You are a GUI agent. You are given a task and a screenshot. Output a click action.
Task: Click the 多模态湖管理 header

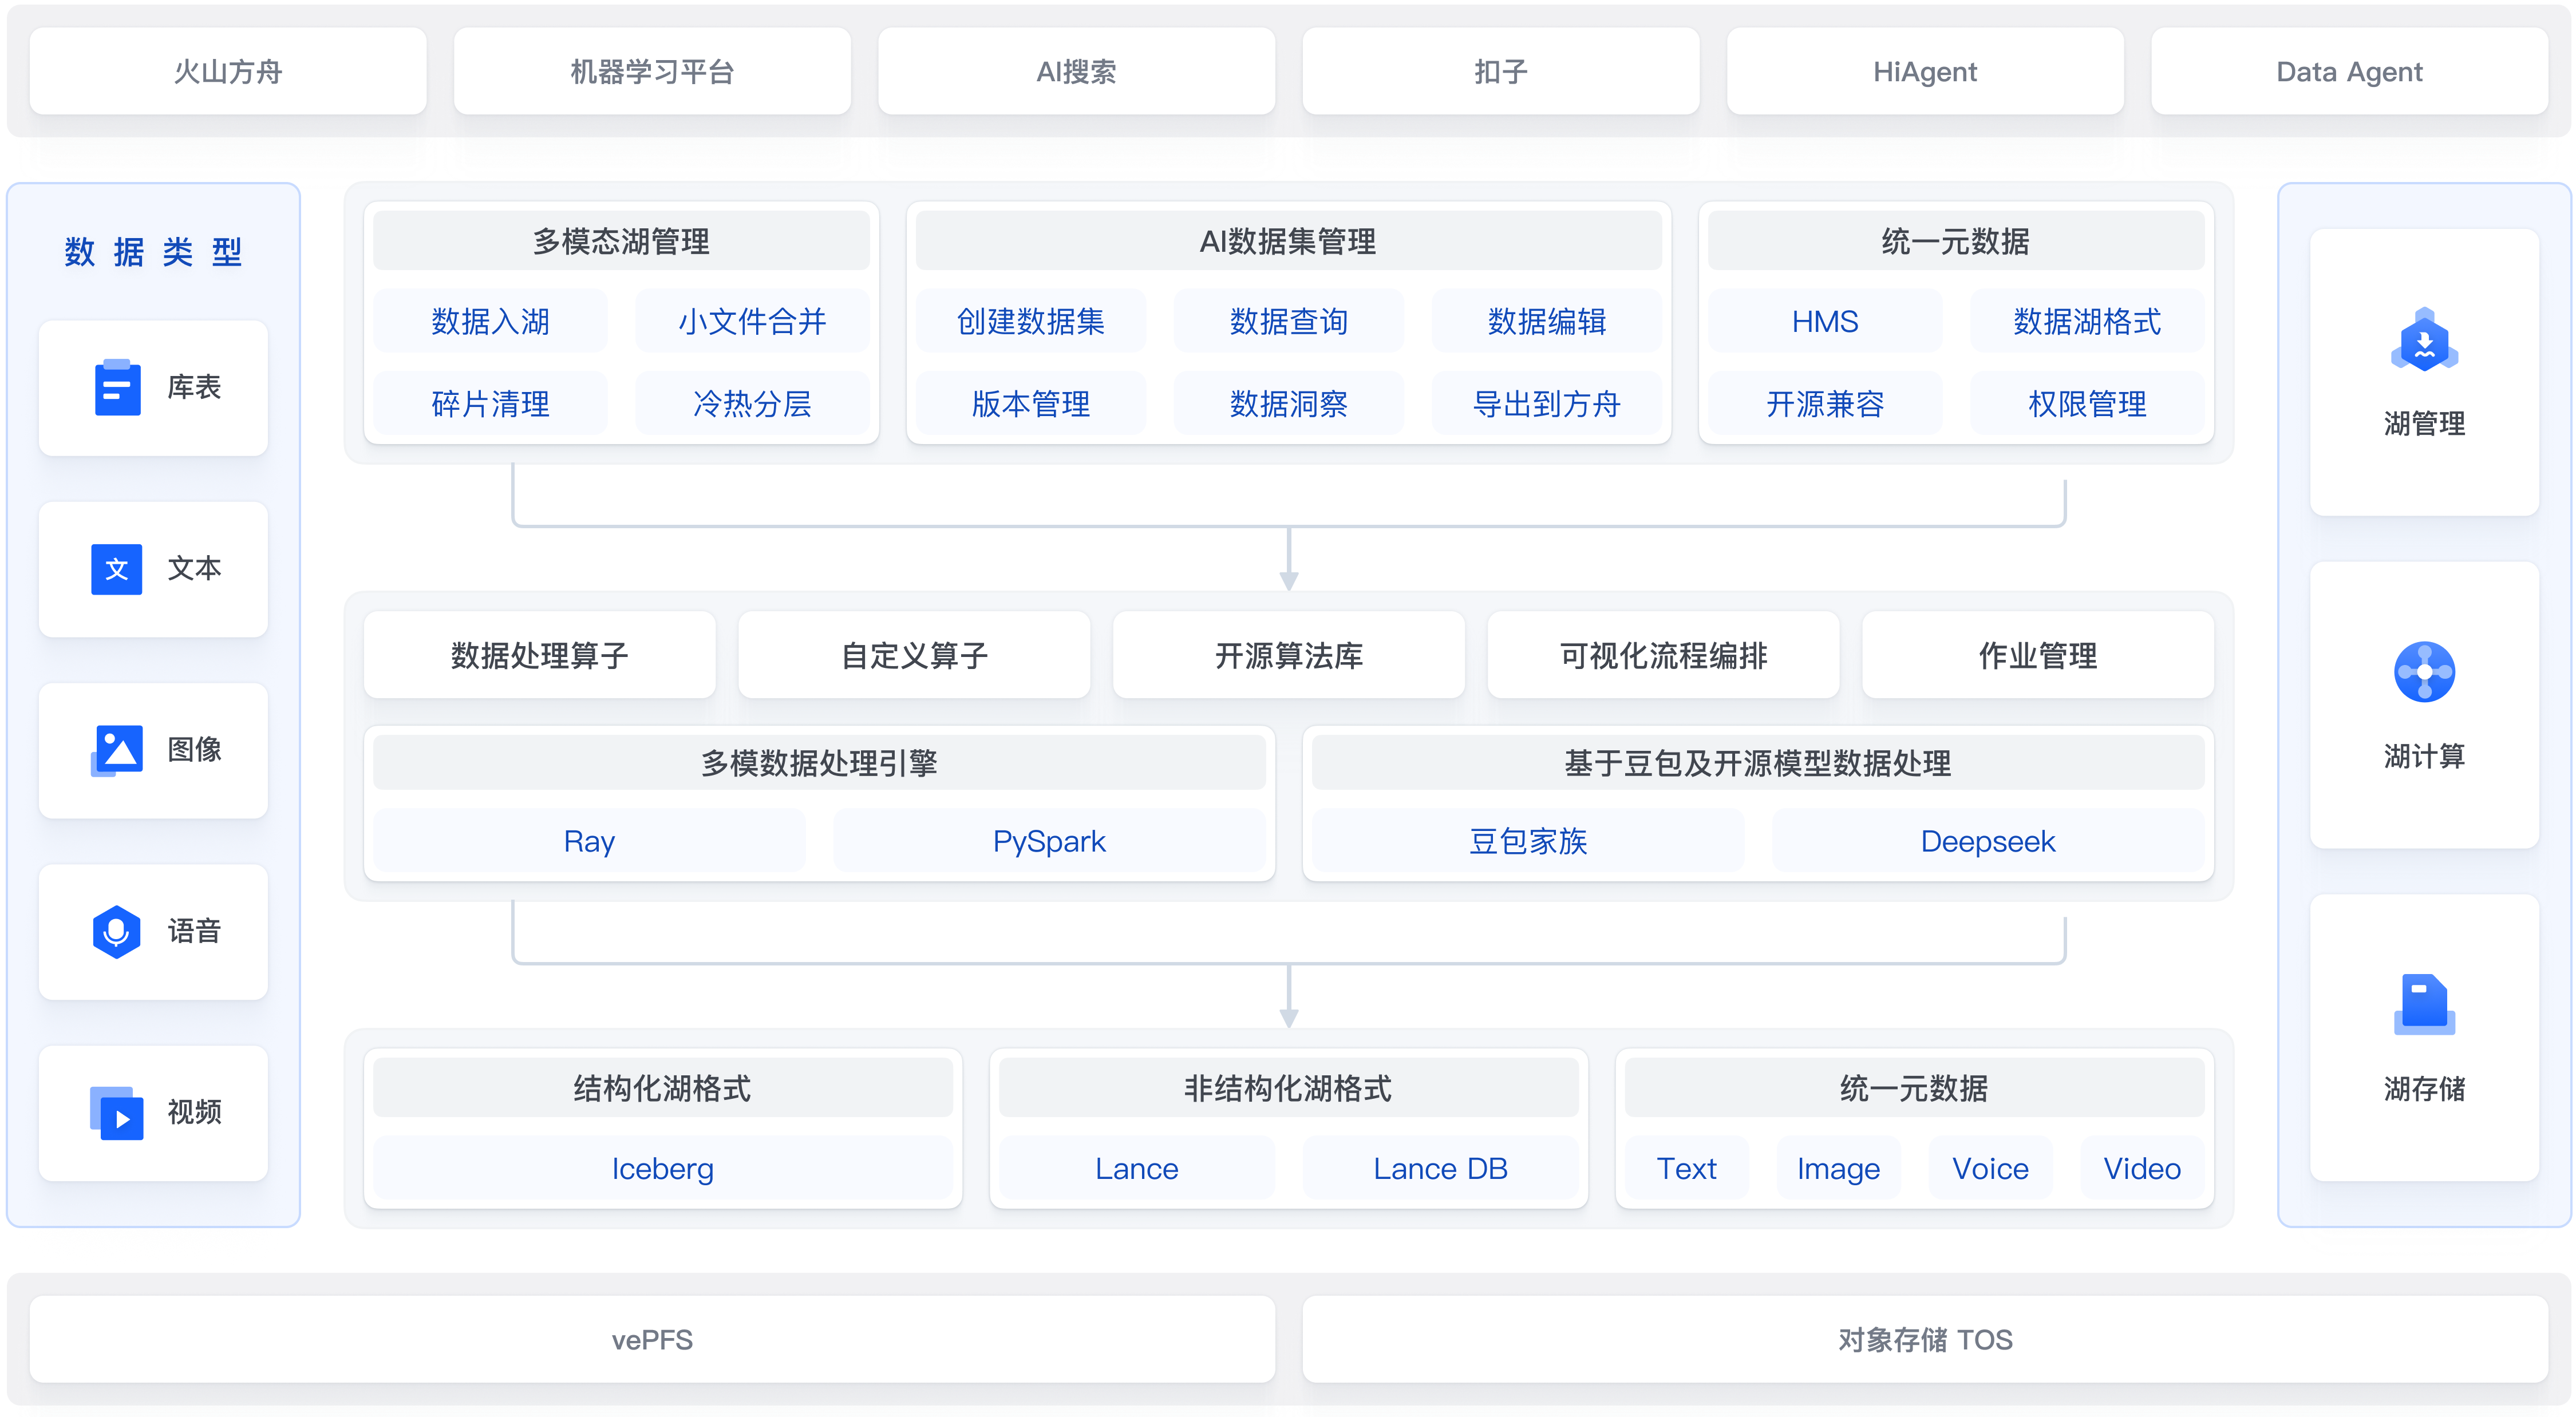(621, 241)
